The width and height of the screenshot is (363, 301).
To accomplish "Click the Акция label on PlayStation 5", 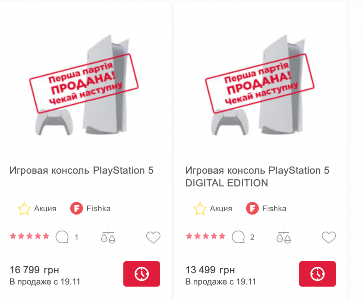I will point(45,208).
